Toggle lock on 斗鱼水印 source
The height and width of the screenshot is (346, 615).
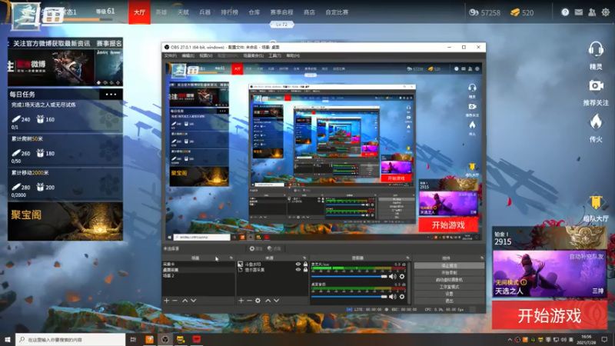coord(305,264)
